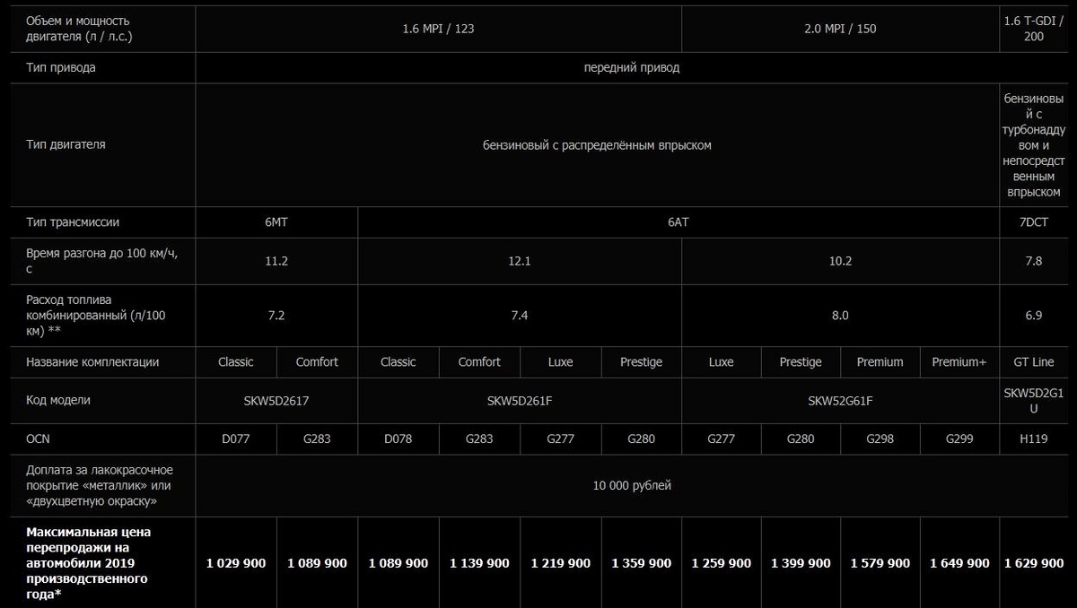Select price '1 139 900'
The width and height of the screenshot is (1077, 608).
(x=479, y=563)
